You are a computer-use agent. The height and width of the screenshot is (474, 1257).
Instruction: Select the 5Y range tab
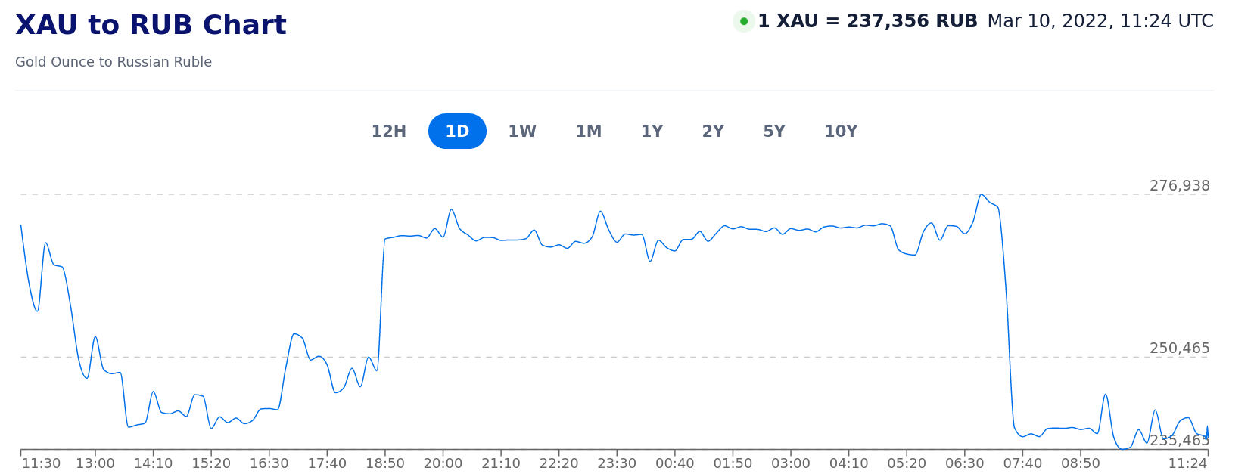773,132
